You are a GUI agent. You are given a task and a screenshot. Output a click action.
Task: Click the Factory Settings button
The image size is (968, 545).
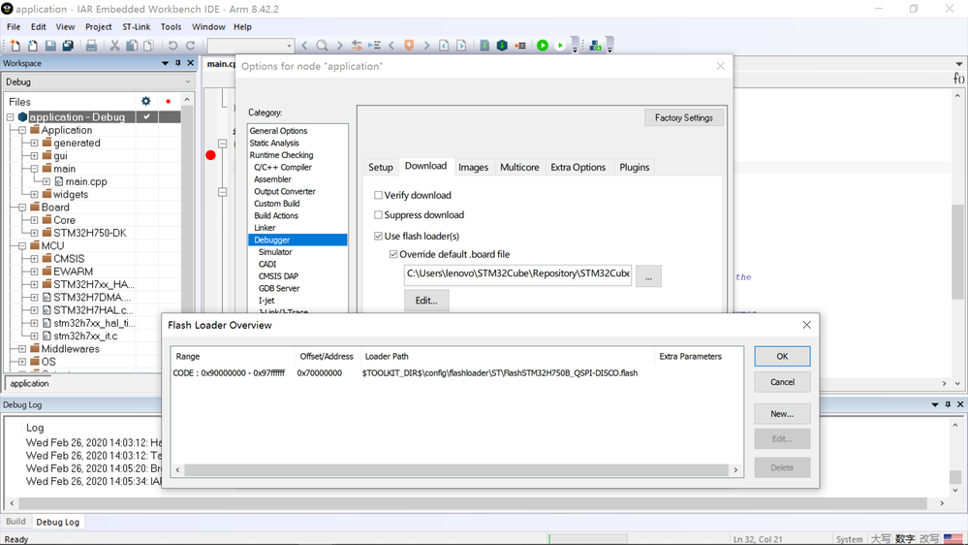coord(684,117)
